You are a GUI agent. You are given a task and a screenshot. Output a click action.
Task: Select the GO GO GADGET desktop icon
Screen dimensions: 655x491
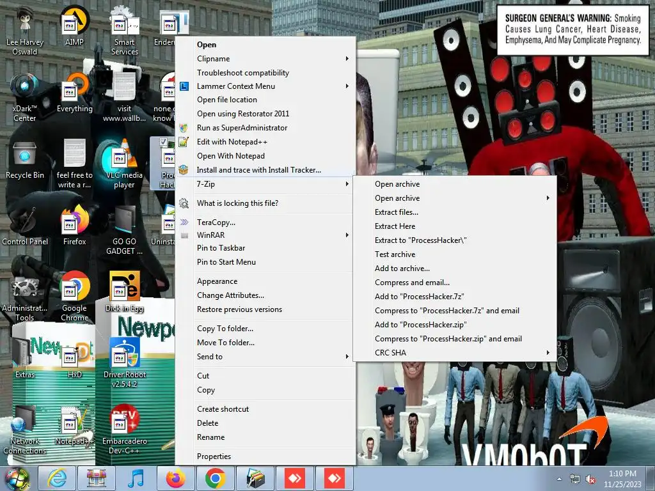coord(124,230)
